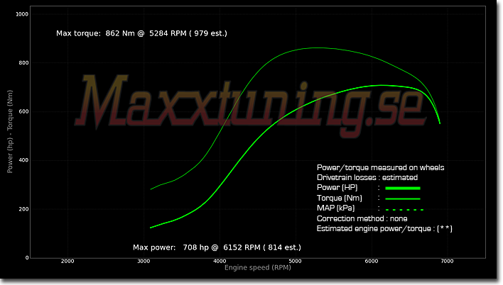Click the 800 label on the vertical axis
Screen dimensions: 503x285
23,63
